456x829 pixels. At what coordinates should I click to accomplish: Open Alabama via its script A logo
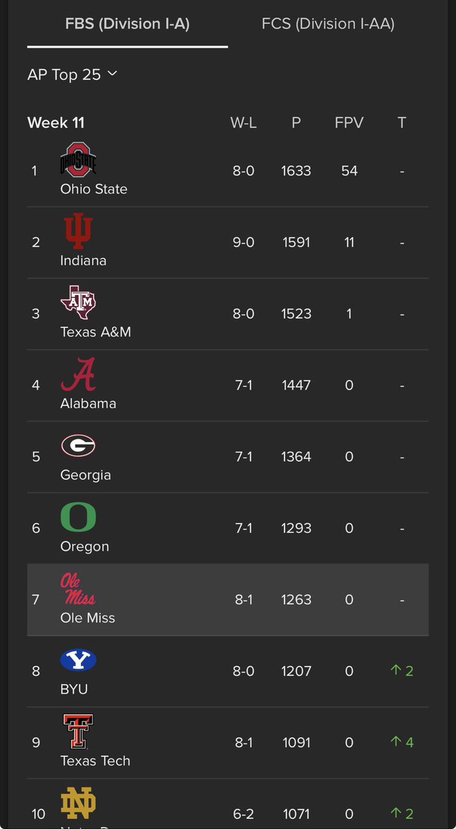coord(78,374)
